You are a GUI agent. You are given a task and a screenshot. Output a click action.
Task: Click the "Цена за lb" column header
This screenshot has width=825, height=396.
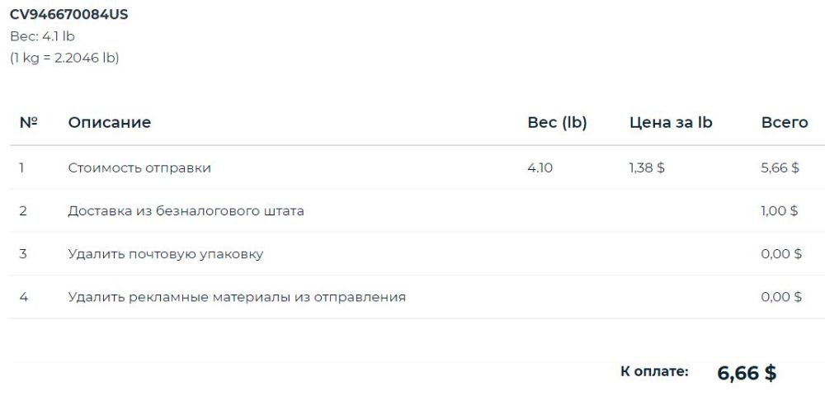tap(671, 123)
